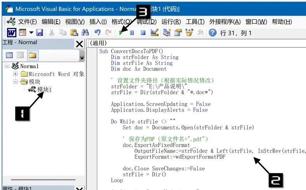Click the Break pause icon

[x=132, y=33]
